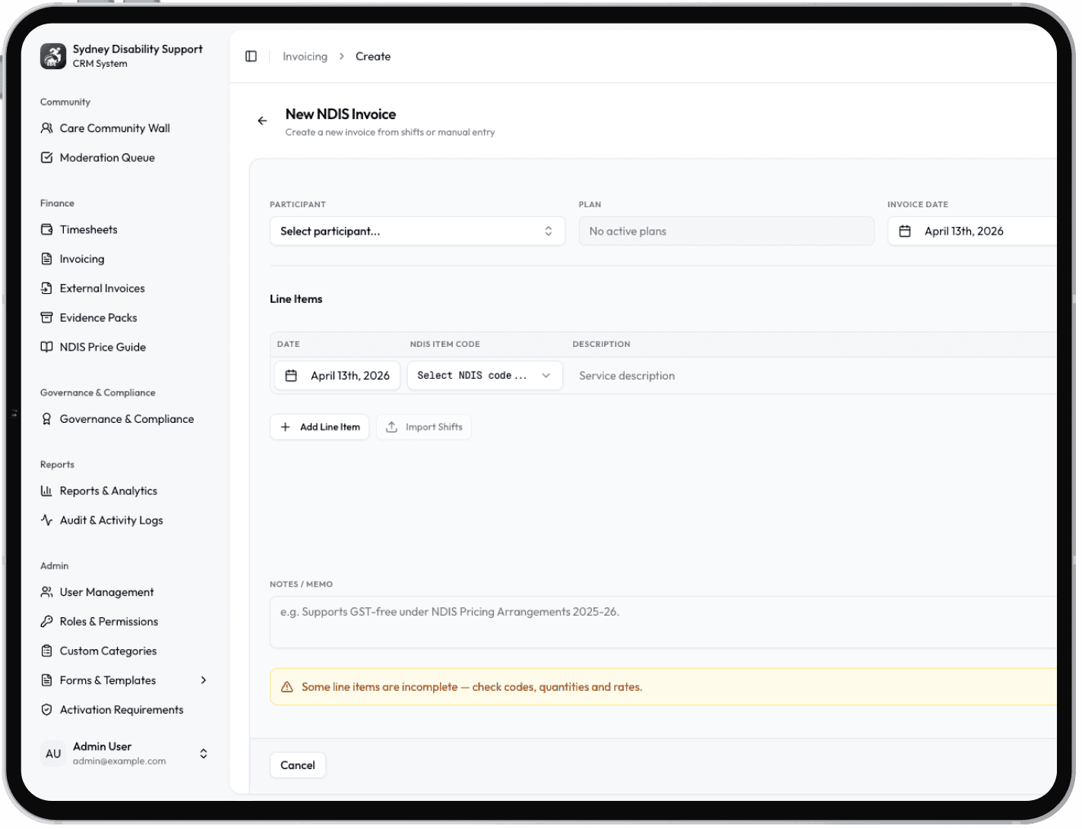The image size is (1082, 829).
Task: Click the Care Community Wall people icon
Action: [x=47, y=128]
